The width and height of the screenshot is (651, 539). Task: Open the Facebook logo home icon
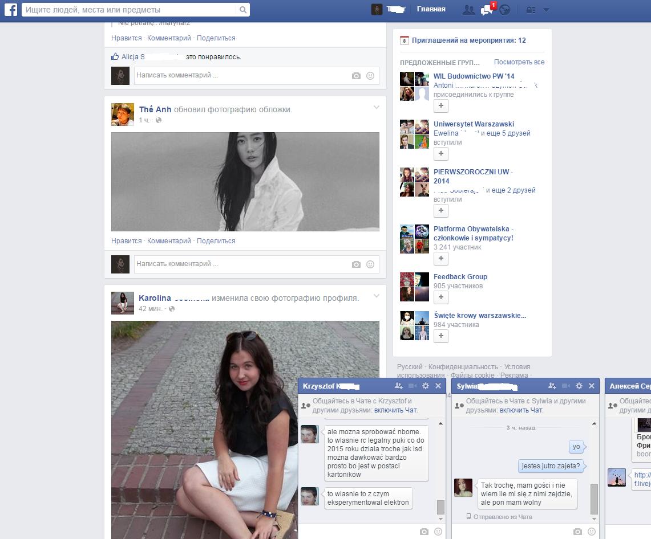tap(11, 10)
